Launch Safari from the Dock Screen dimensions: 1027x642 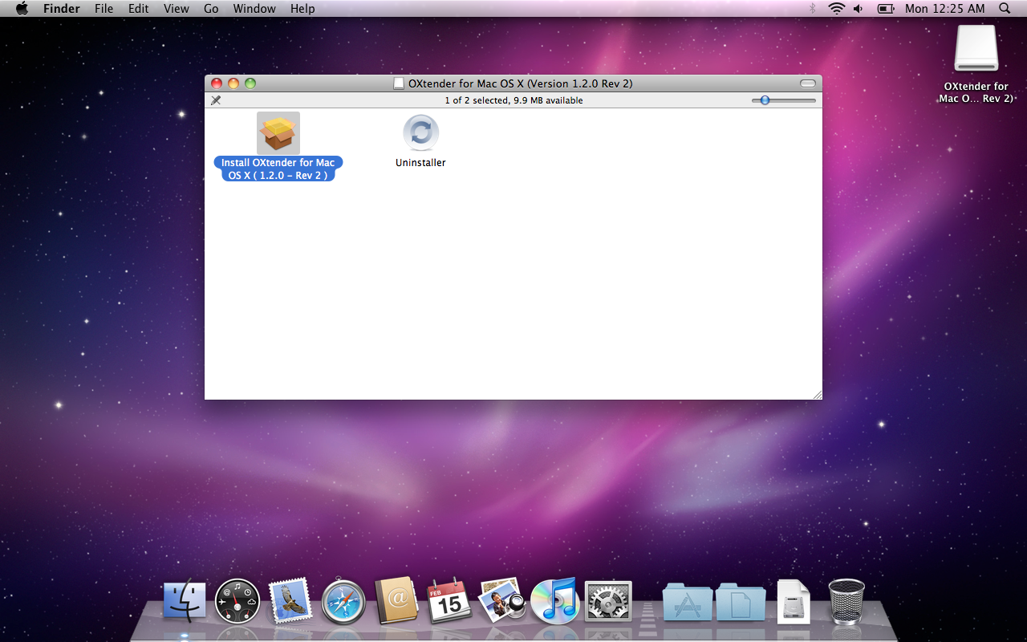pyautogui.click(x=343, y=601)
